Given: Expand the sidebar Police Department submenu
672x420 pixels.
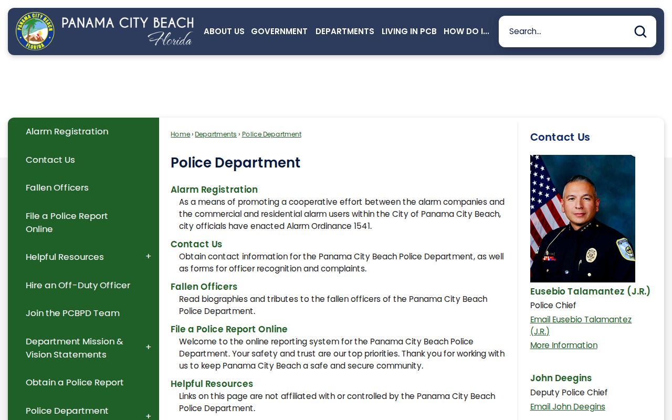Looking at the screenshot, I should (149, 416).
